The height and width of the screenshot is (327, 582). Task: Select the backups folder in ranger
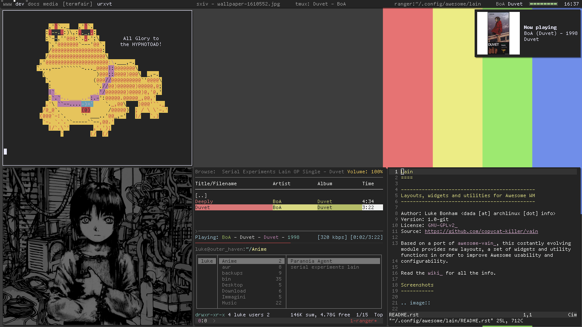251,273
